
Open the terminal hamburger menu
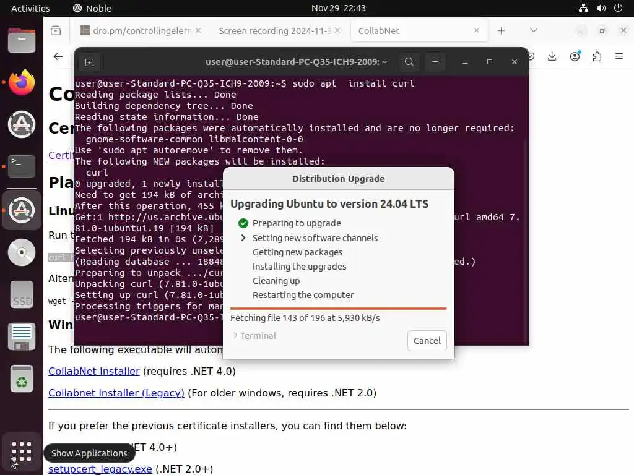pos(435,62)
